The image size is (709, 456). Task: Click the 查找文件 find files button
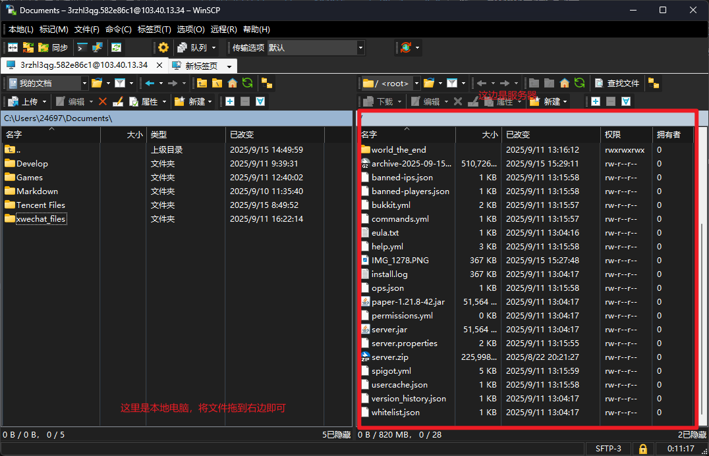617,83
